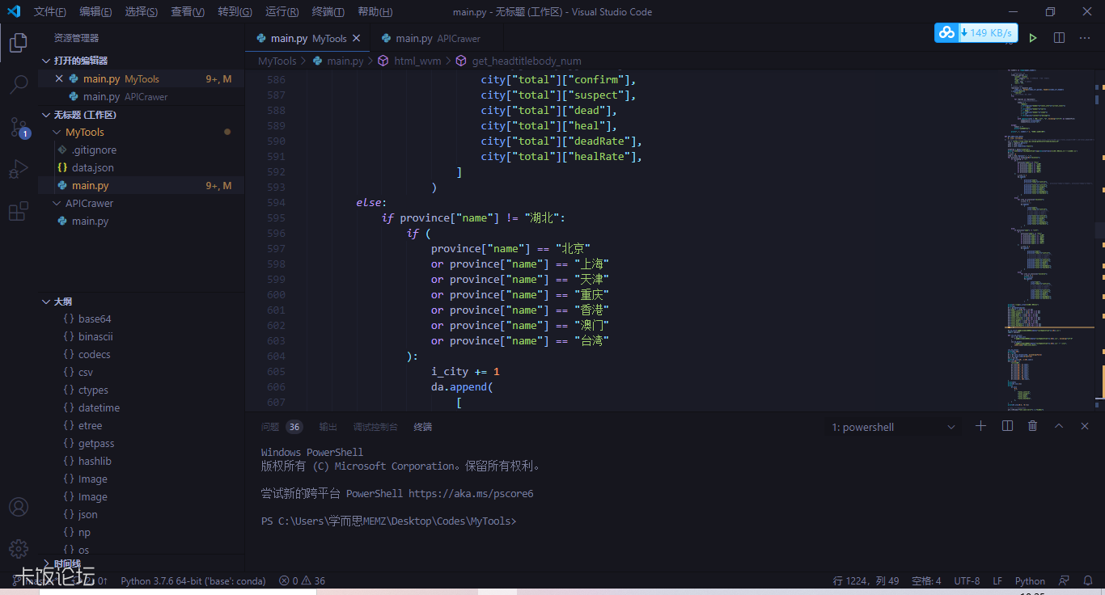Split the terminal panel
Viewport: 1105px width, 595px height.
click(1007, 426)
